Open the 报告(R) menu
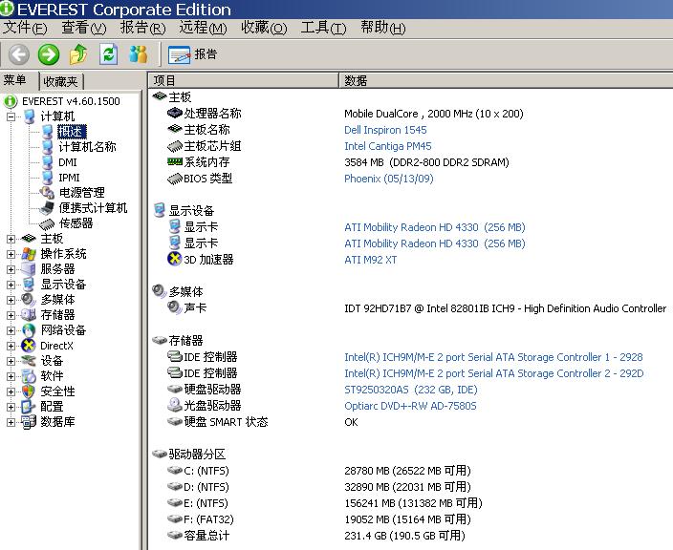The height and width of the screenshot is (550, 673). [x=142, y=28]
